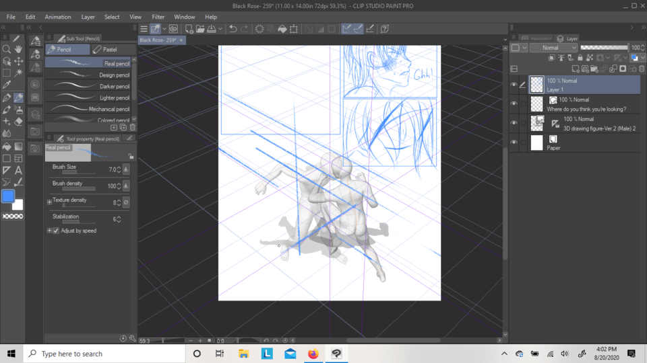This screenshot has width=647, height=363.
Task: Select the Airbrush tool
Action: point(18,110)
